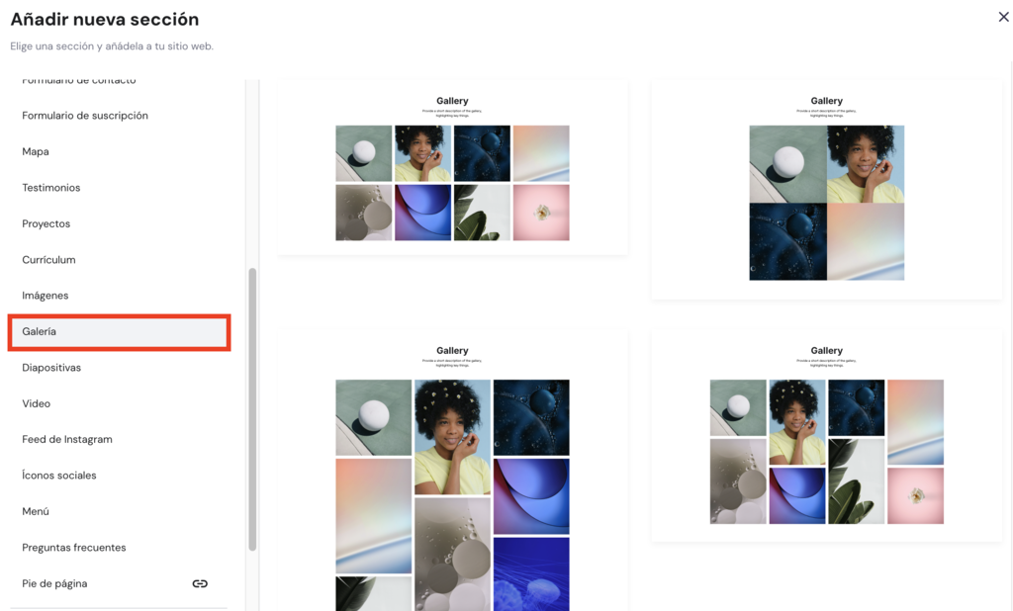Open the Imágenes category
Screen dimensions: 1013x611
pyautogui.click(x=120, y=296)
